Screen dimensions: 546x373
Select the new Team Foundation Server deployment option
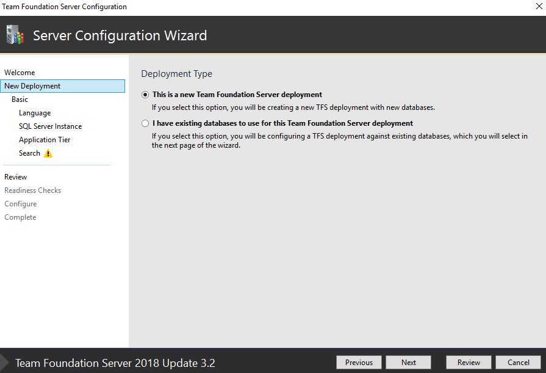[145, 95]
